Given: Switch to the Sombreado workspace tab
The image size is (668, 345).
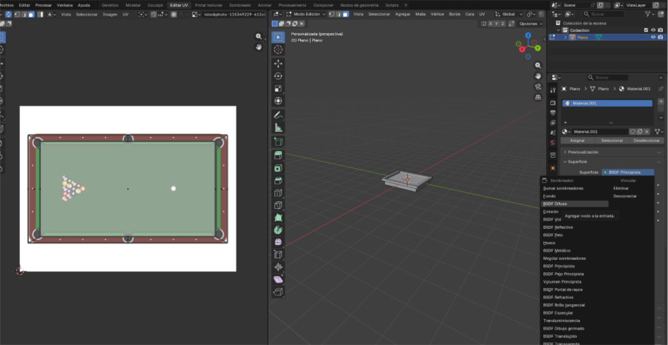Looking at the screenshot, I should tap(239, 4).
